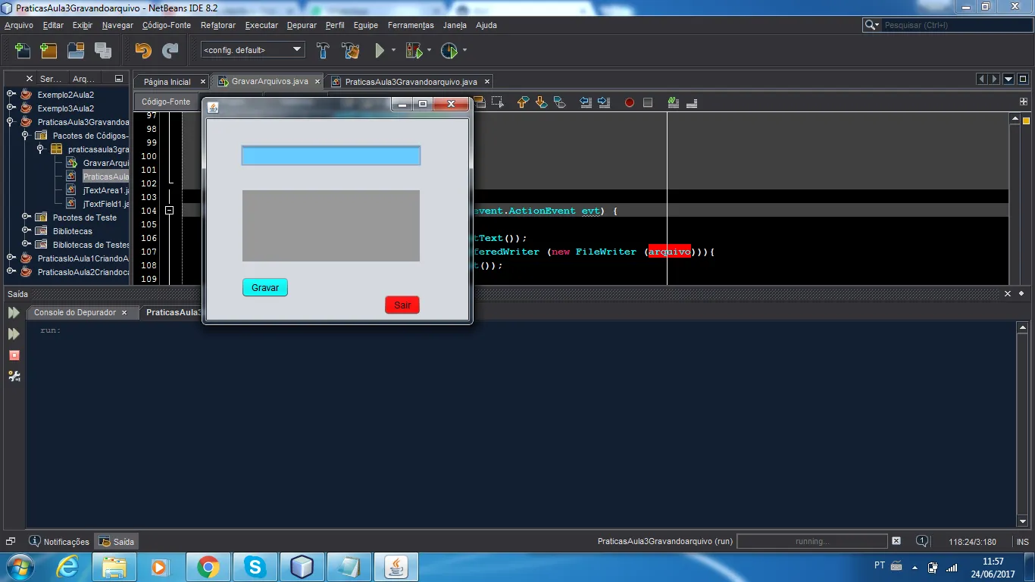Open the config. default dropdown

click(x=252, y=50)
